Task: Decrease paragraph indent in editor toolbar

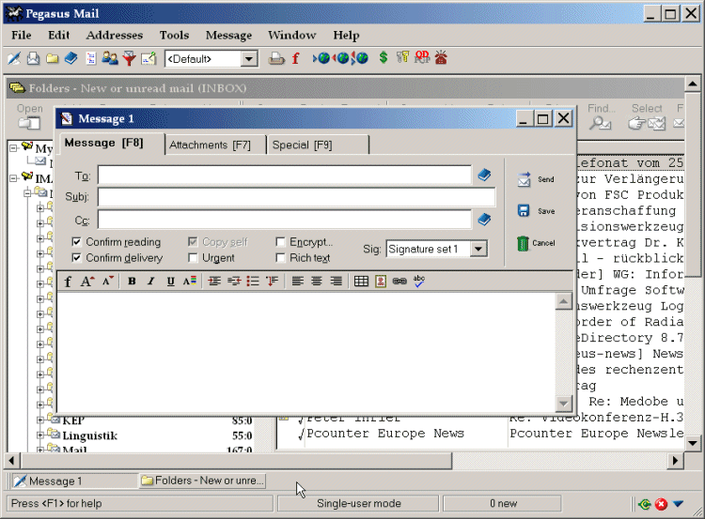Action: point(234,282)
